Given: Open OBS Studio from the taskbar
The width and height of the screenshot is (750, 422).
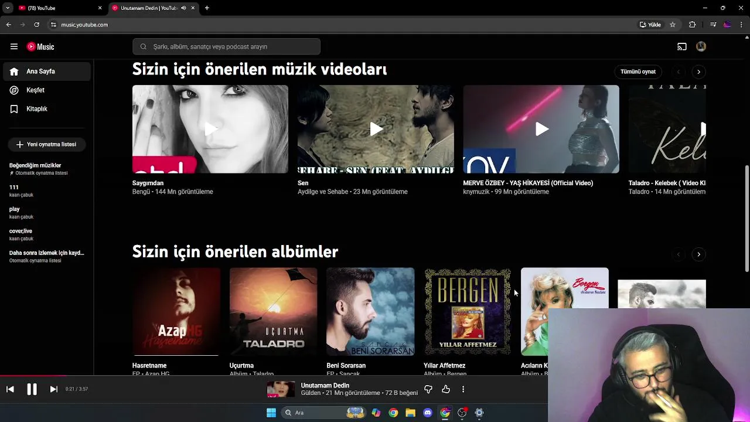Looking at the screenshot, I should 462,413.
